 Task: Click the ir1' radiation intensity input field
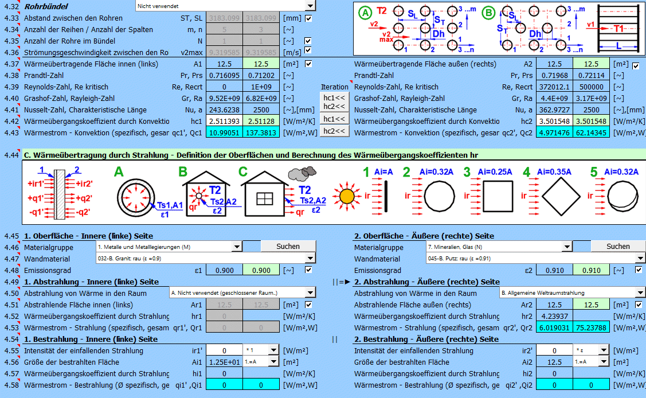coord(224,350)
